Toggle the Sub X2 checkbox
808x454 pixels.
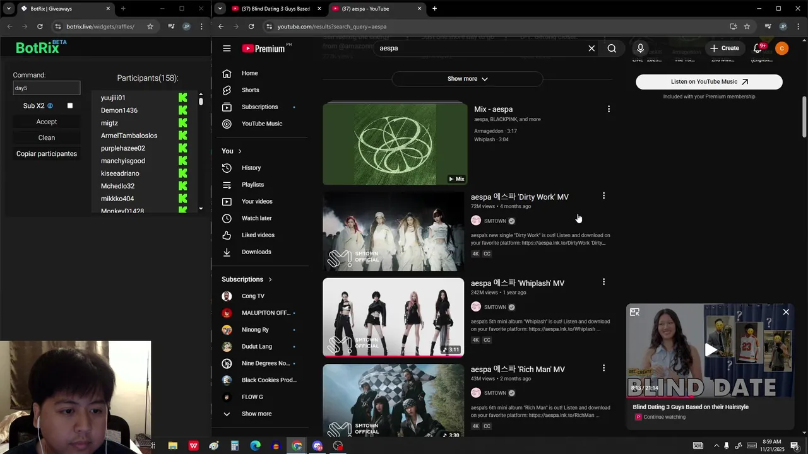tap(70, 106)
